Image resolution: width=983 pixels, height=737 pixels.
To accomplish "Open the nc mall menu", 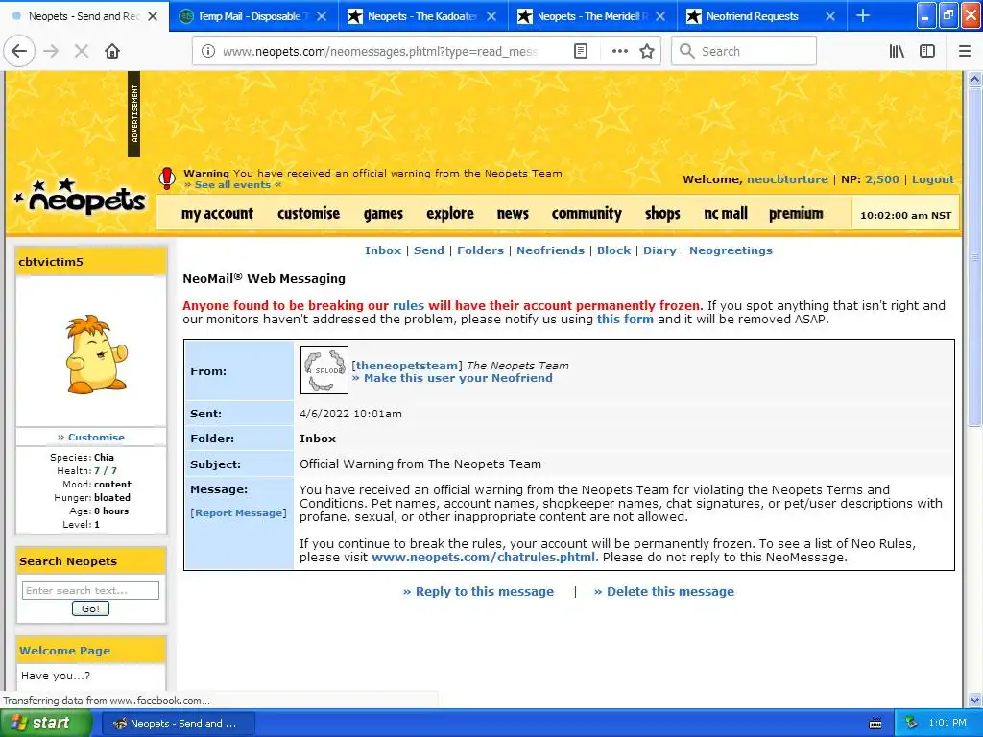I will tap(726, 214).
